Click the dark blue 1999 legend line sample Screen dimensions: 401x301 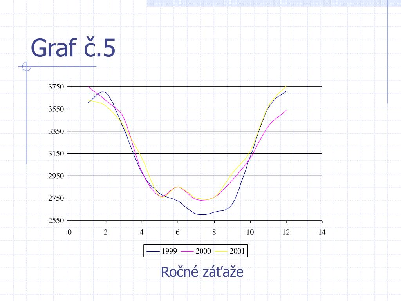click(x=153, y=251)
